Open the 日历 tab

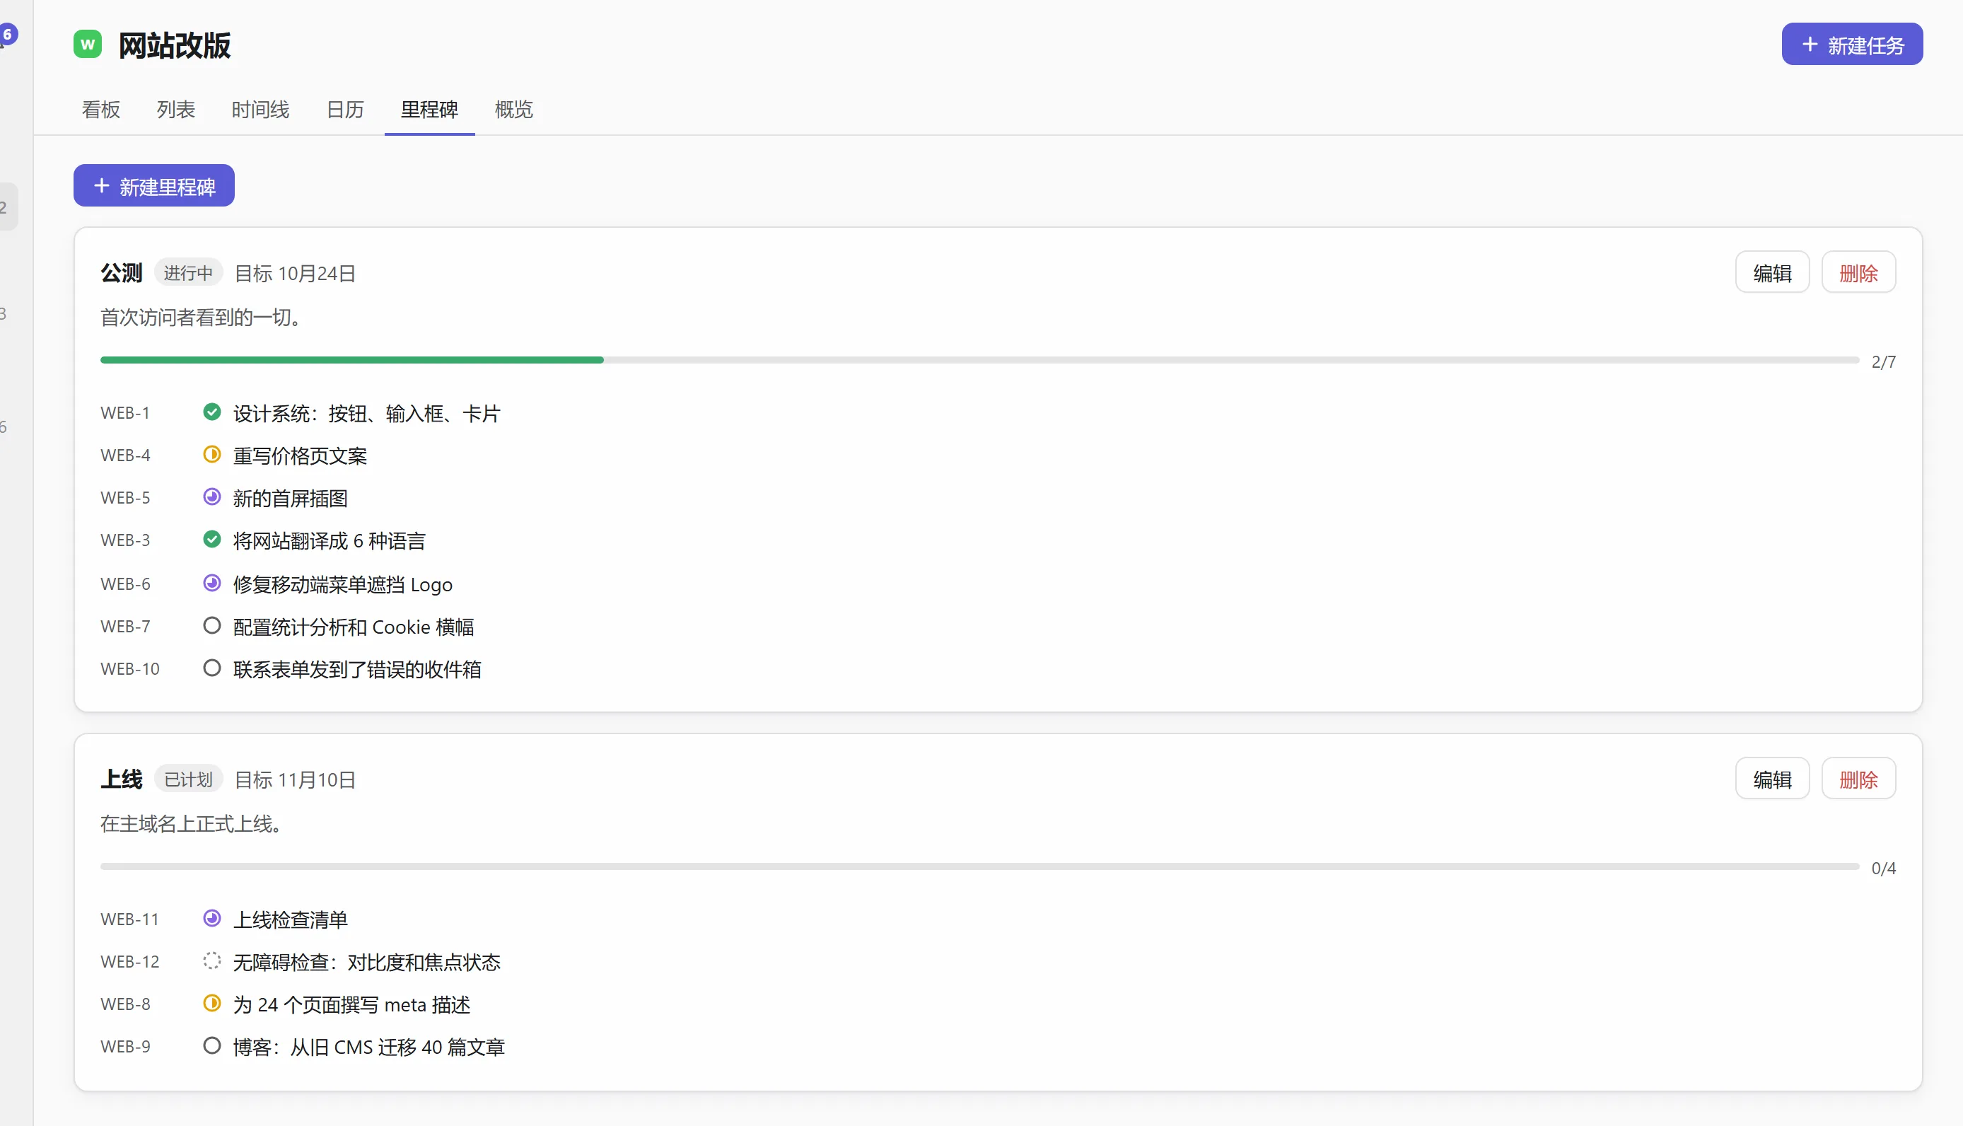345,110
